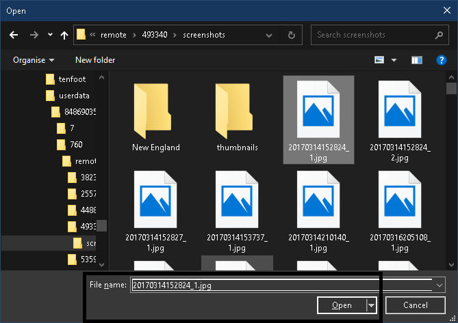The height and width of the screenshot is (323, 458).
Task: Close the Open dialog
Action: tap(446, 10)
